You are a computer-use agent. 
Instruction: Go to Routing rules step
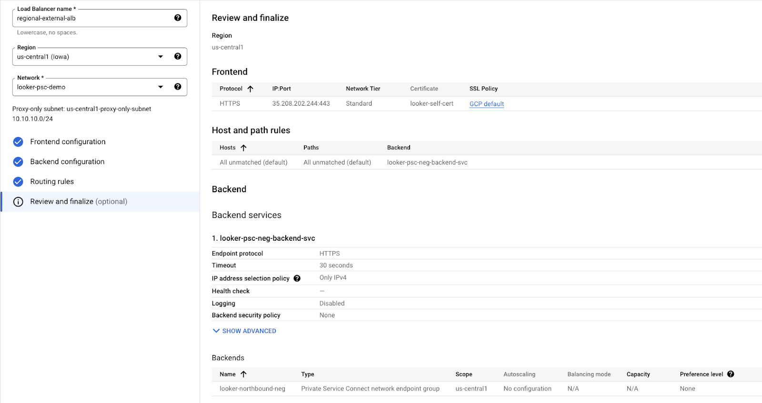[52, 182]
